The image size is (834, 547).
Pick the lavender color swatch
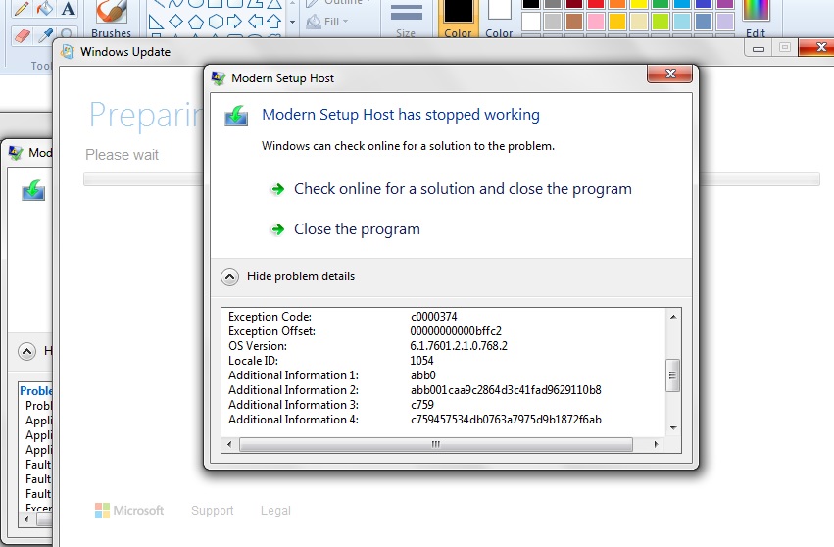[725, 22]
